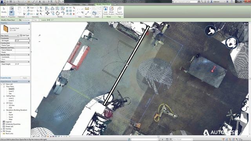This screenshot has height=141, width=251.
Task: Switch to the Insert ribbon tab
Action: pyautogui.click(x=37, y=4)
